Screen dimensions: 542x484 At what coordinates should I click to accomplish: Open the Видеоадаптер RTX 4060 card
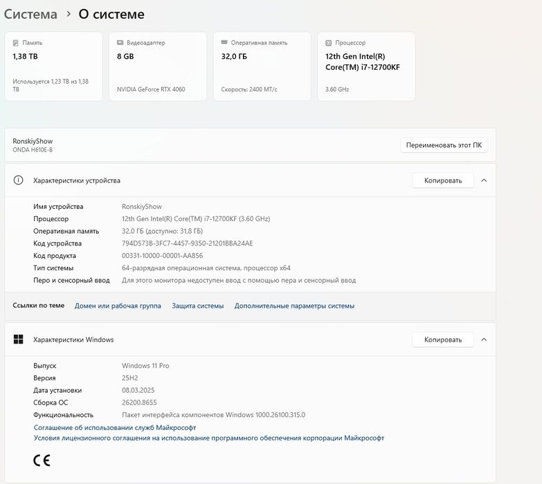click(158, 66)
